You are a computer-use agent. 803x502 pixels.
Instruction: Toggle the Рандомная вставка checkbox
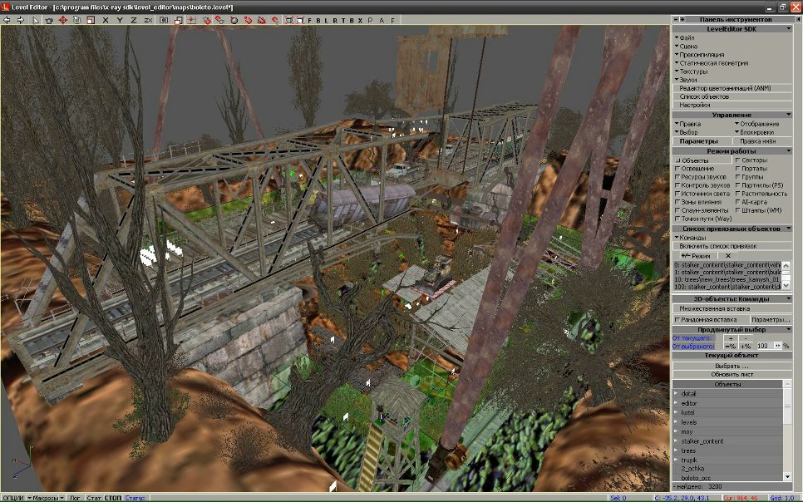pyautogui.click(x=678, y=319)
